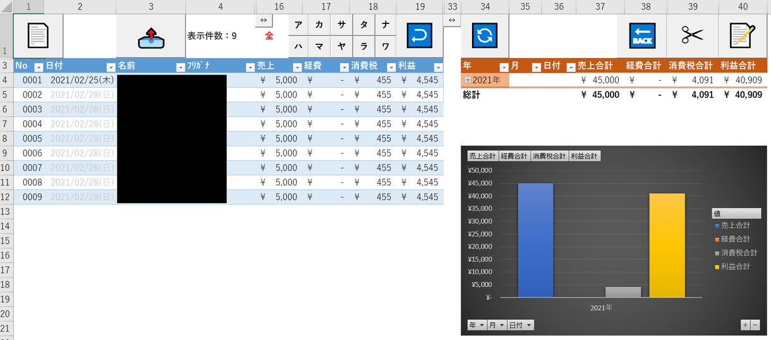Open the 名前 column filter dropdown
Screen dimensions: 771x340
(180, 67)
